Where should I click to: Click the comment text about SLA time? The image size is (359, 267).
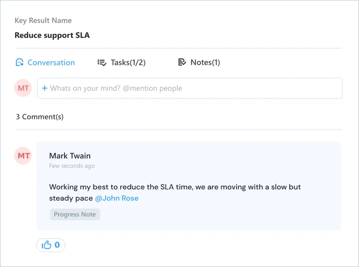click(x=175, y=192)
